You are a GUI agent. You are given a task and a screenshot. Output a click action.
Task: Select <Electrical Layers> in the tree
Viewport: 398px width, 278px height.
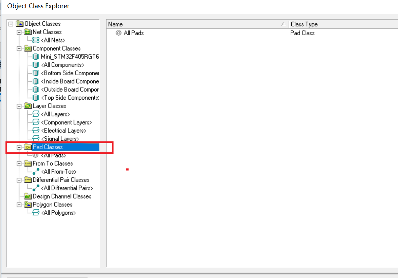point(64,131)
